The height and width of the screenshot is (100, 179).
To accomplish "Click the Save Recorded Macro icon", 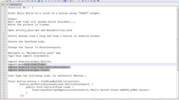I will coord(95,1).
